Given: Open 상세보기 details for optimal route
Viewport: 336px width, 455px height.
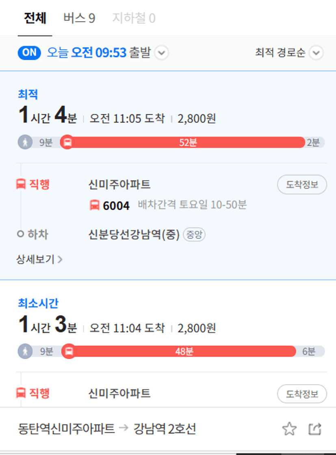Looking at the screenshot, I should click(39, 259).
